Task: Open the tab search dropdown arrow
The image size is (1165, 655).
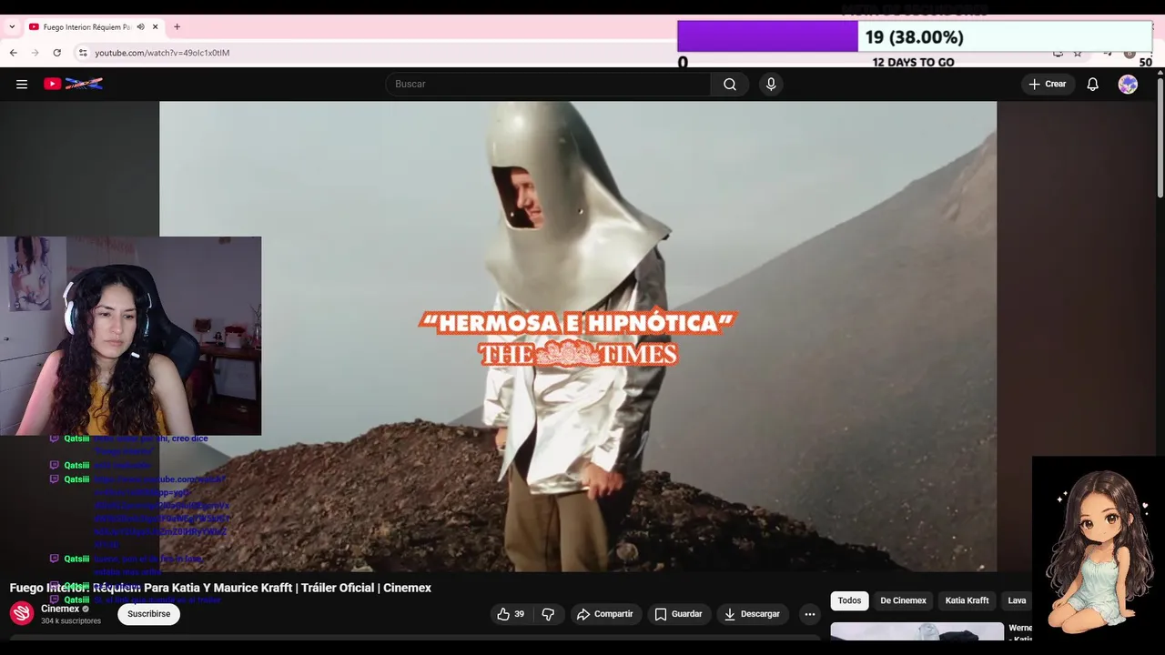Action: 12,26
